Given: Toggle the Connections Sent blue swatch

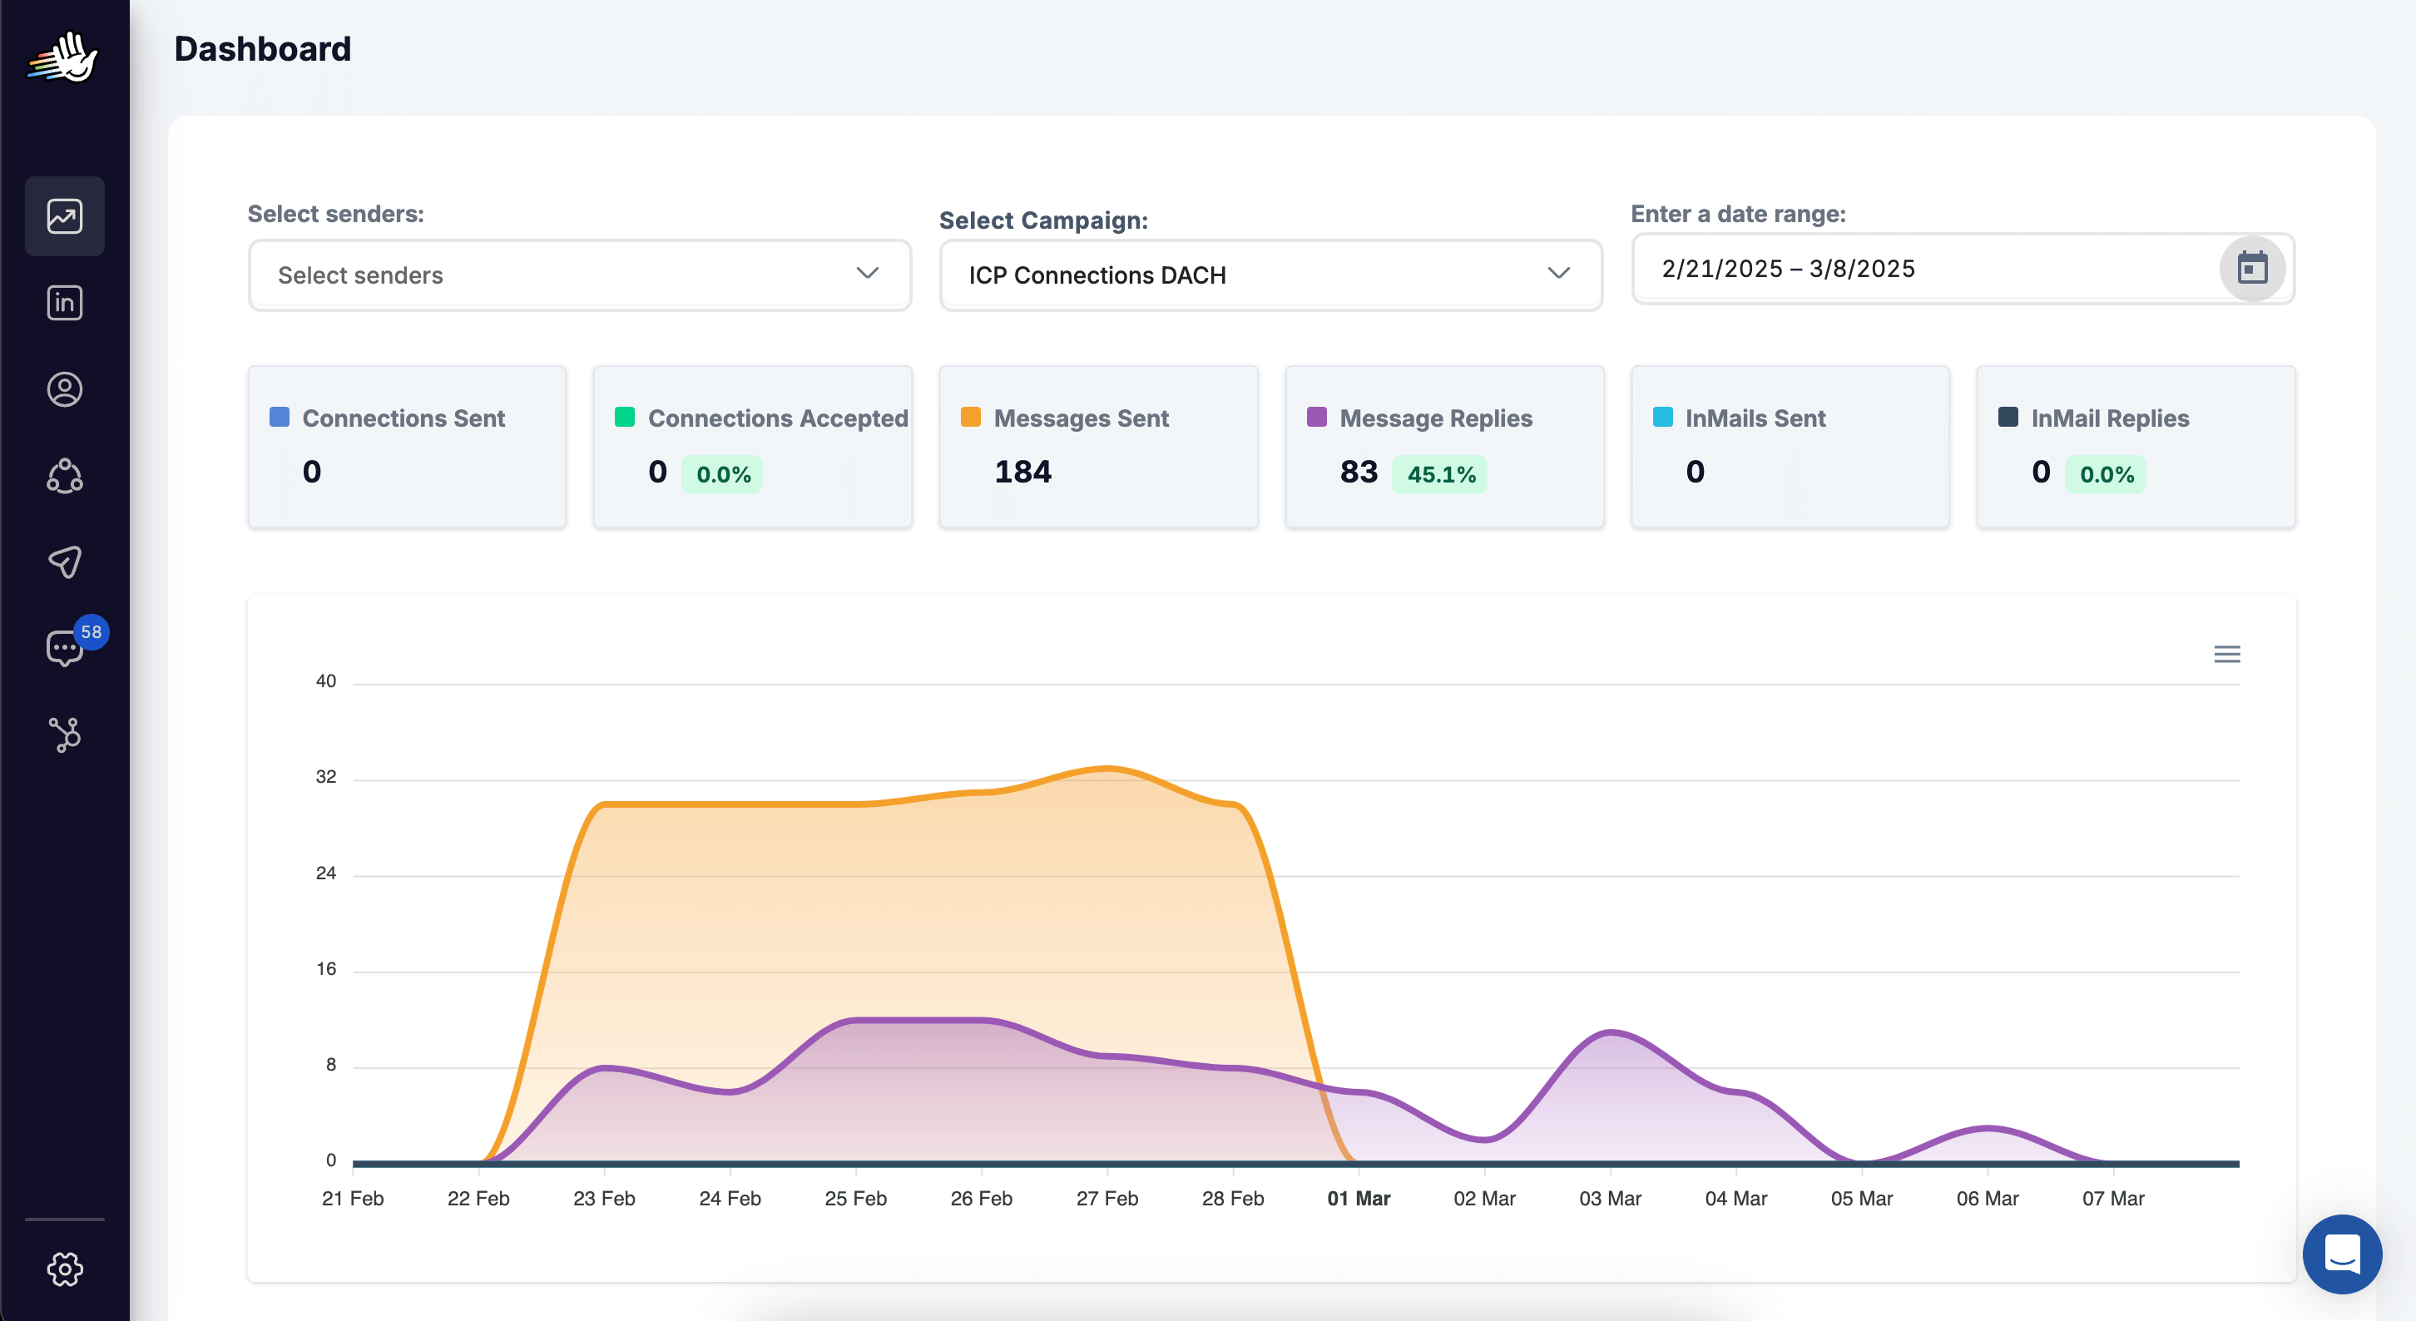Looking at the screenshot, I should 279,418.
